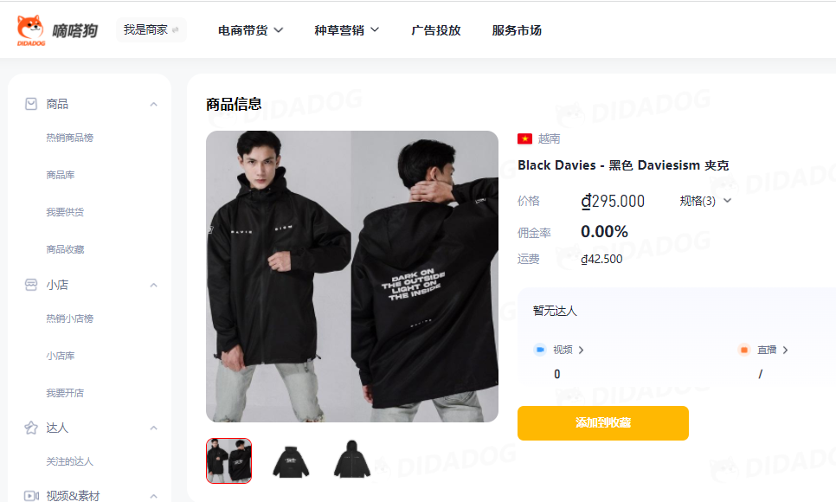This screenshot has height=502, width=836.
Task: Click the 添加到收藏 button
Action: [603, 423]
